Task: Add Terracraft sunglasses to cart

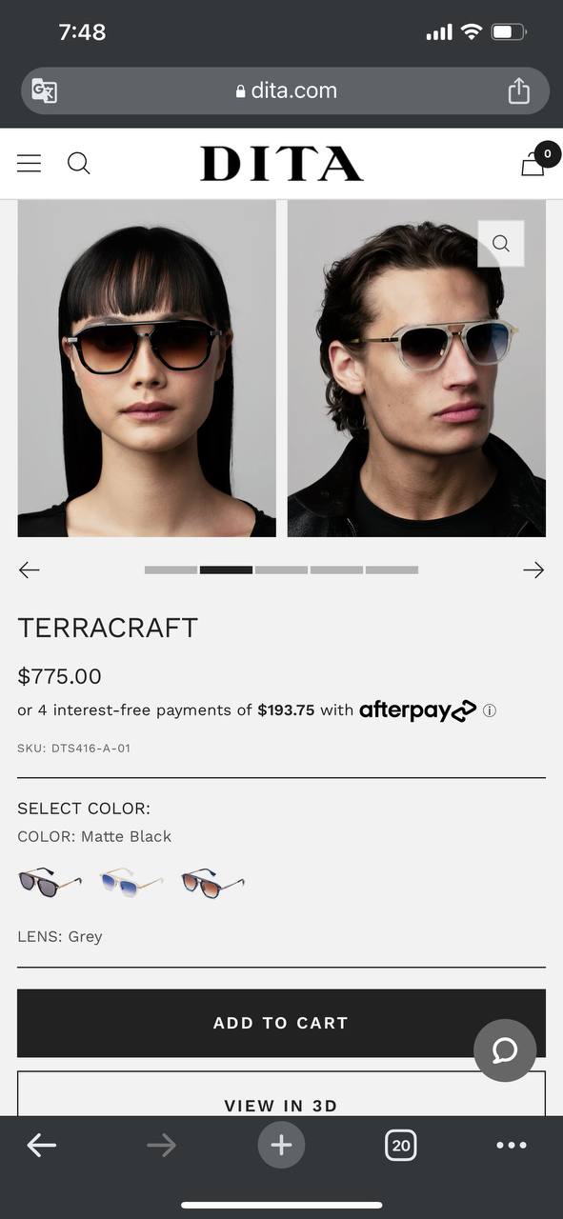Action: [281, 1023]
